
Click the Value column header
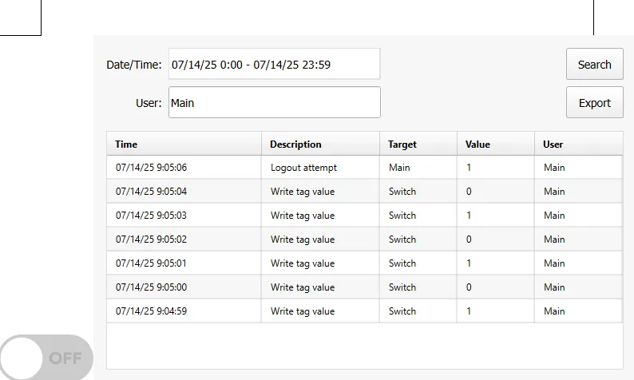click(495, 144)
